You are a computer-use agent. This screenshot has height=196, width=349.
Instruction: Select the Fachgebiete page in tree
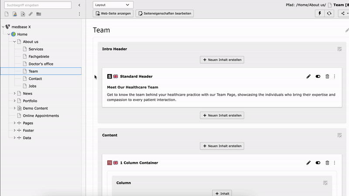[39, 57]
